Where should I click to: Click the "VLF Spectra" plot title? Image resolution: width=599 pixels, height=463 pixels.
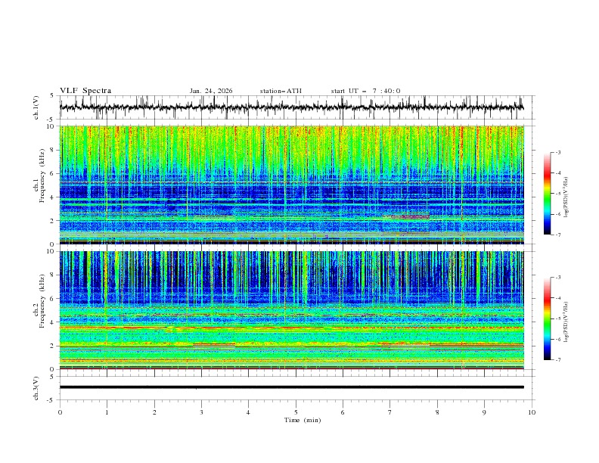pyautogui.click(x=85, y=91)
